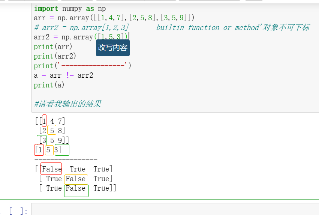
Task: Click the '改写内容' tooltip label
Action: click(x=113, y=48)
